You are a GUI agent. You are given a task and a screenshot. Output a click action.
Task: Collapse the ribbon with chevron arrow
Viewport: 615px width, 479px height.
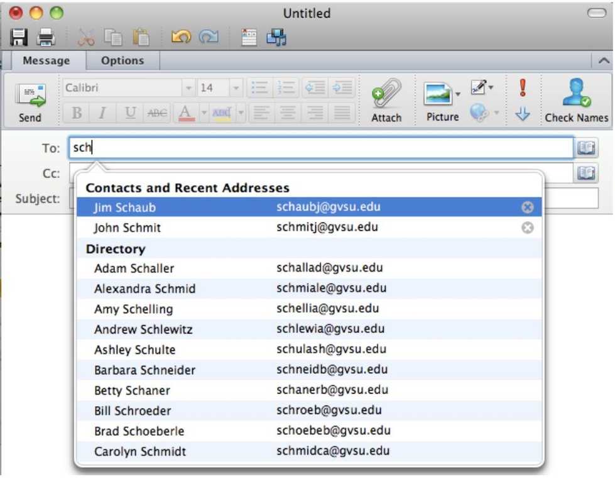pos(604,61)
